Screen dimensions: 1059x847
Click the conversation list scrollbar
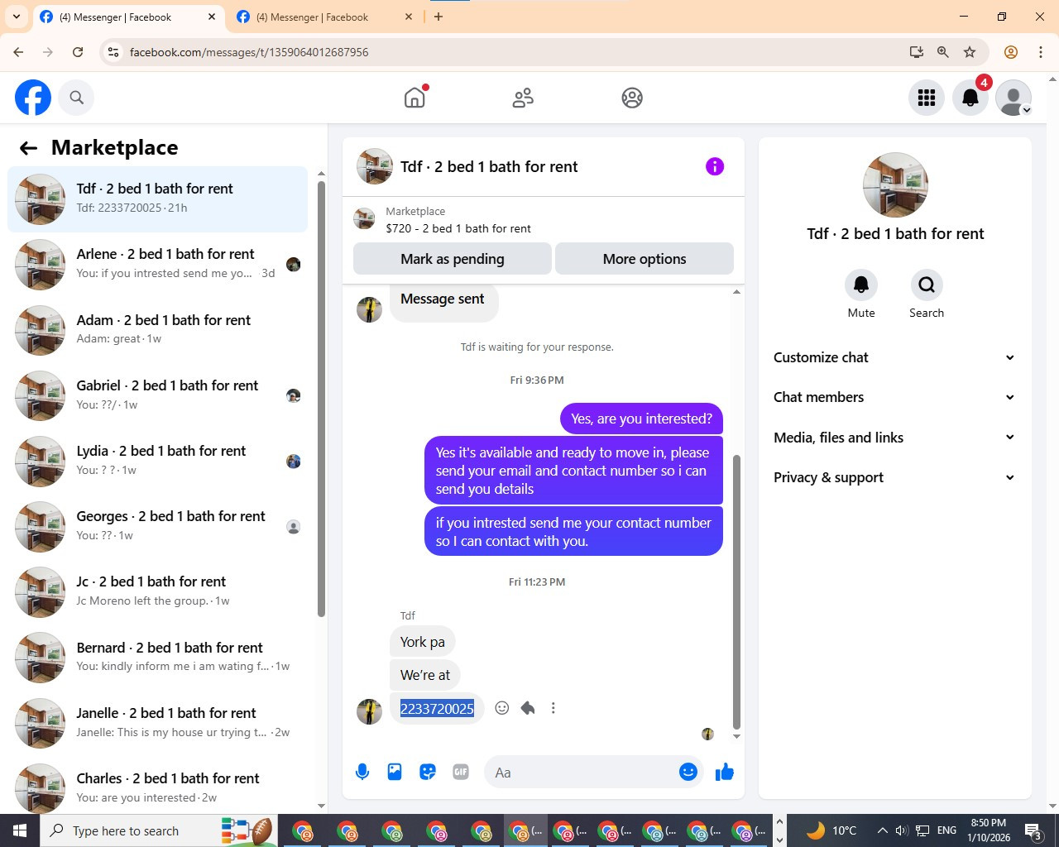[321, 397]
